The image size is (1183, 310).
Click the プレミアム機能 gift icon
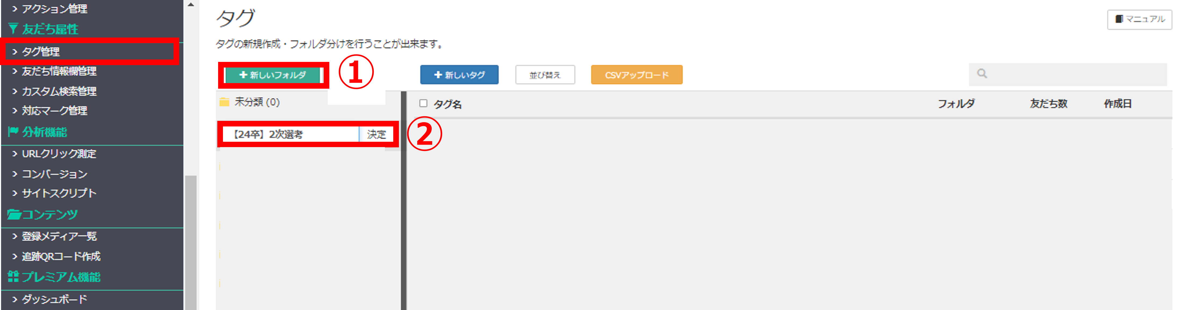[x=13, y=277]
